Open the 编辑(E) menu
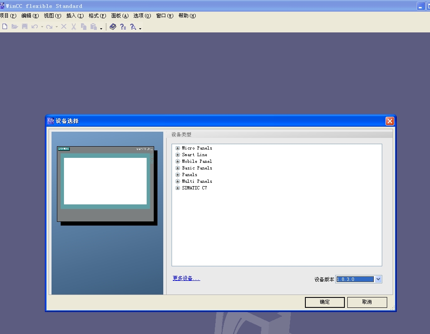The width and height of the screenshot is (430, 334). pos(30,16)
